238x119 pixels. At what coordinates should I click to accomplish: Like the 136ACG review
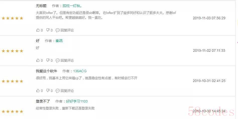tap(38, 90)
